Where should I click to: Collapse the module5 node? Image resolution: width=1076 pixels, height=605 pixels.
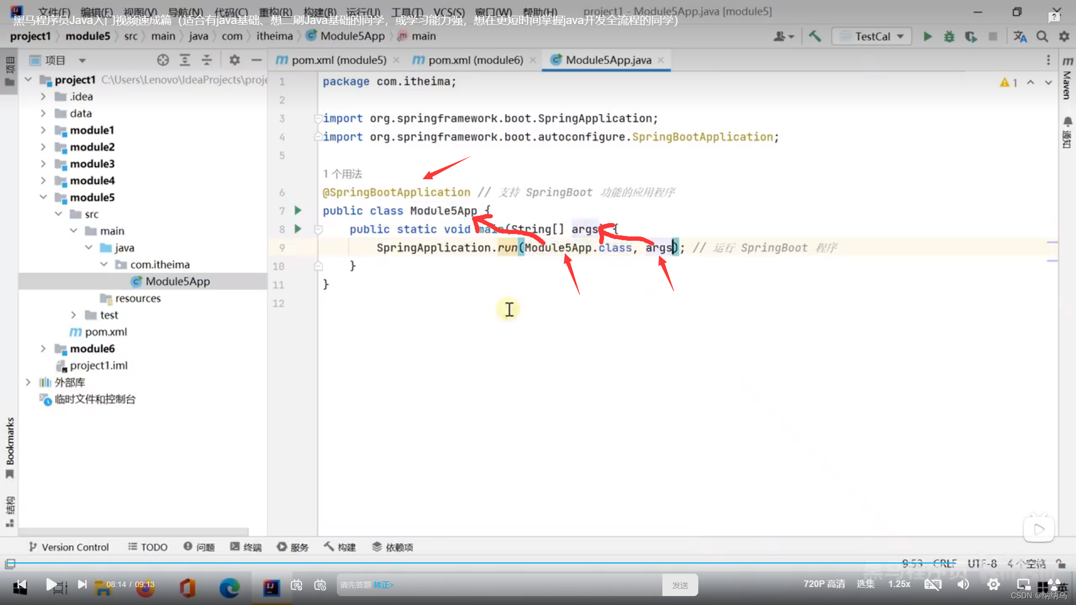click(43, 197)
